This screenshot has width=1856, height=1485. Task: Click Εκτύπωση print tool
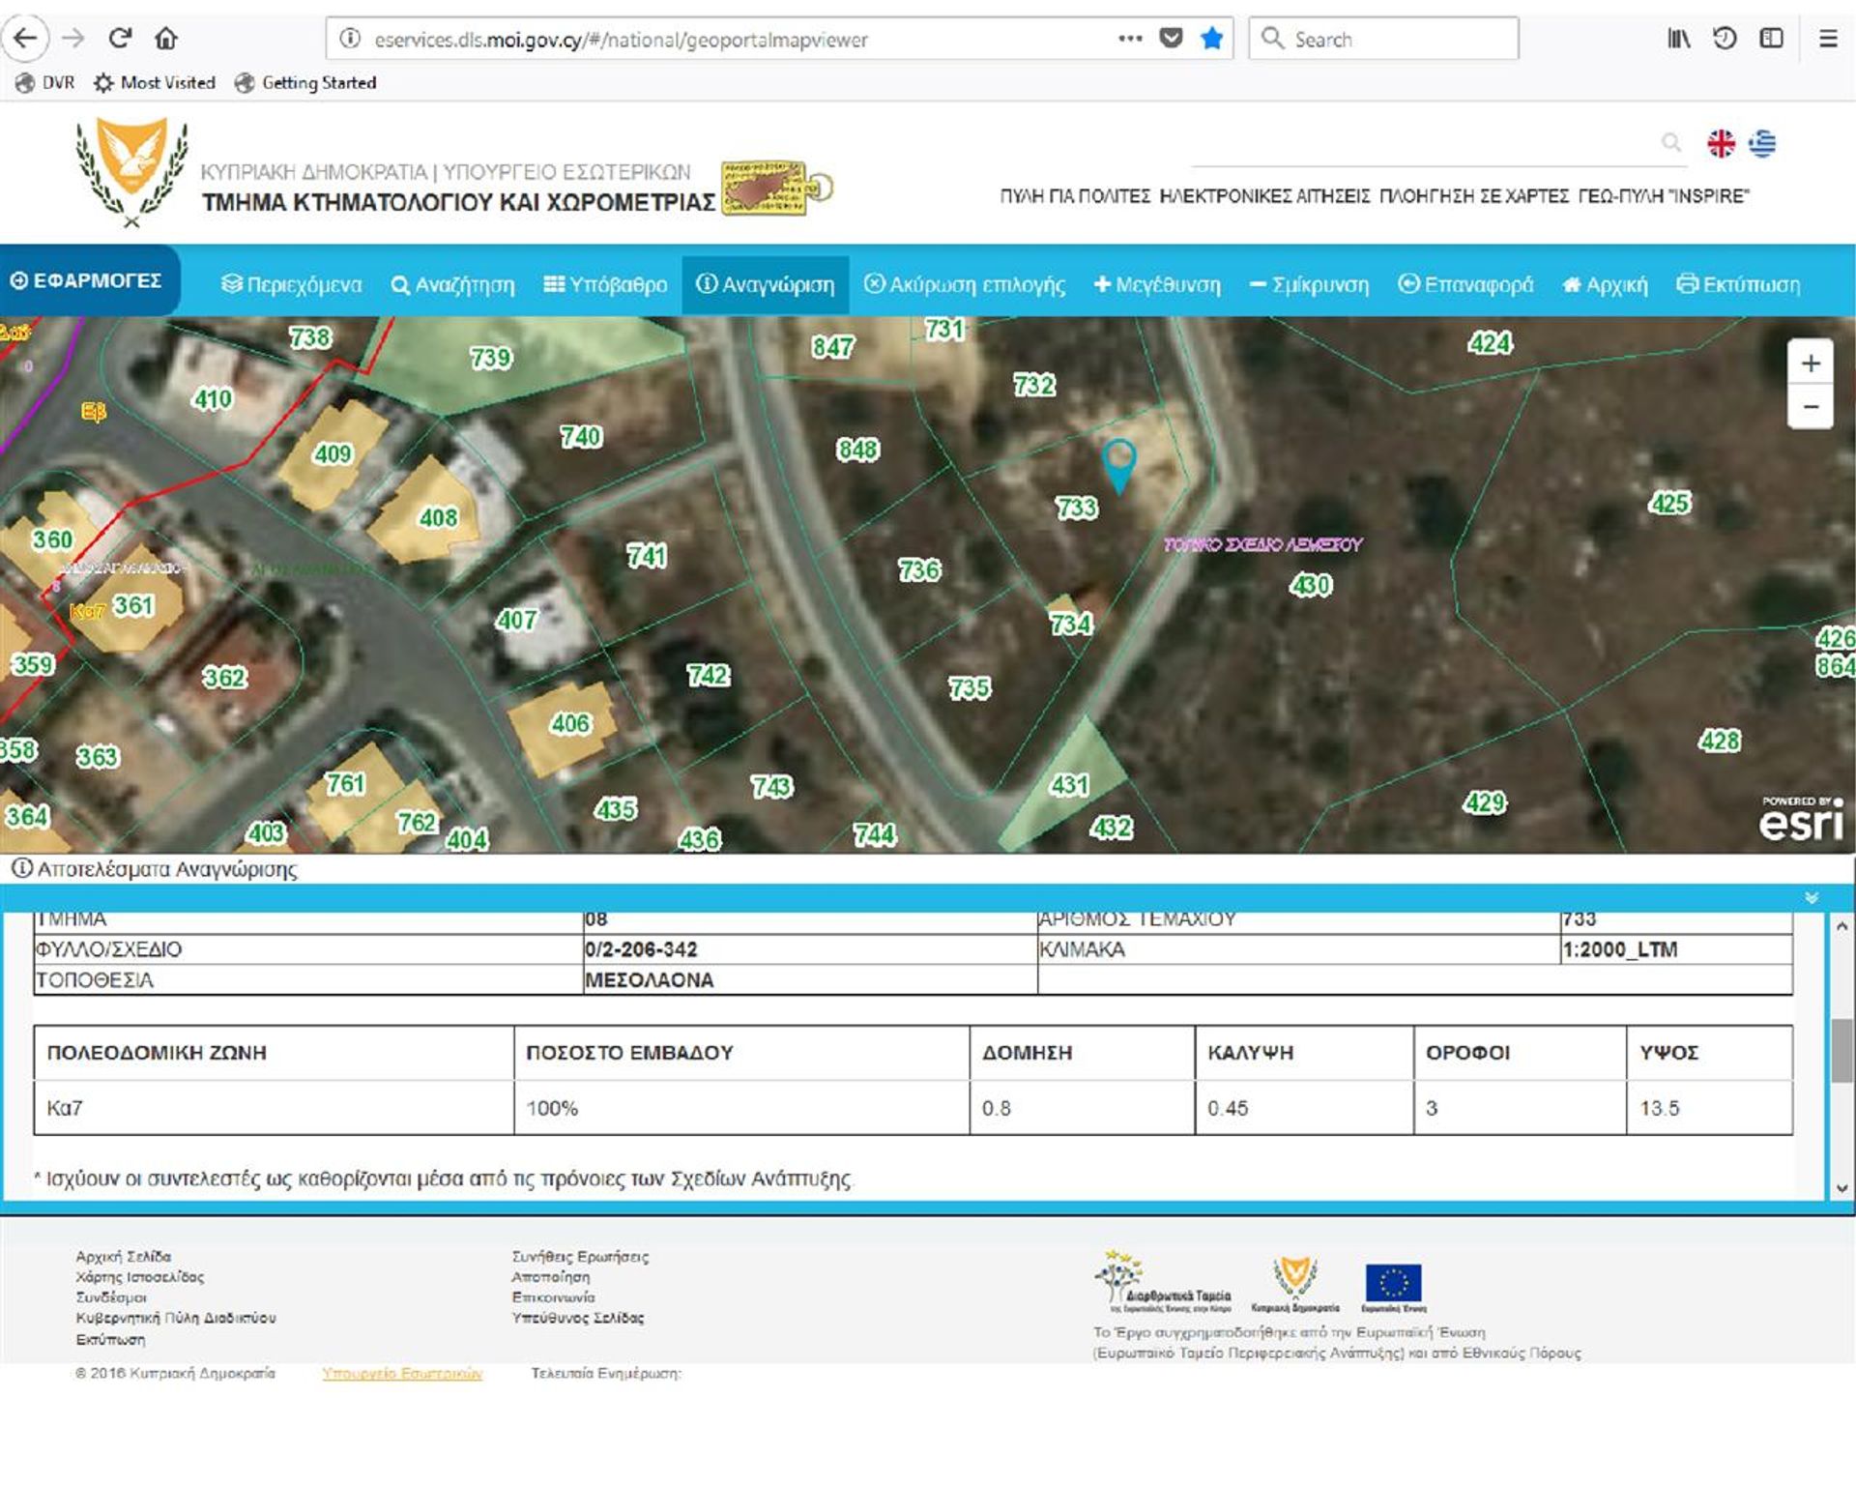coord(1738,284)
